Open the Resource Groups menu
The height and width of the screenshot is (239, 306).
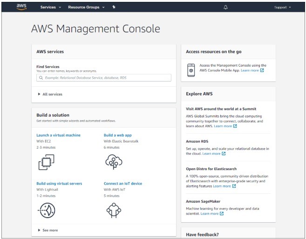[x=86, y=7]
